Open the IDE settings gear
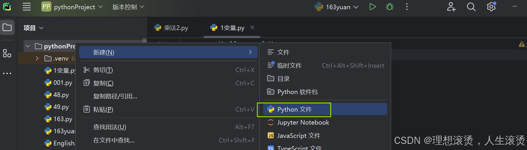The width and height of the screenshot is (527, 150). pos(491,6)
